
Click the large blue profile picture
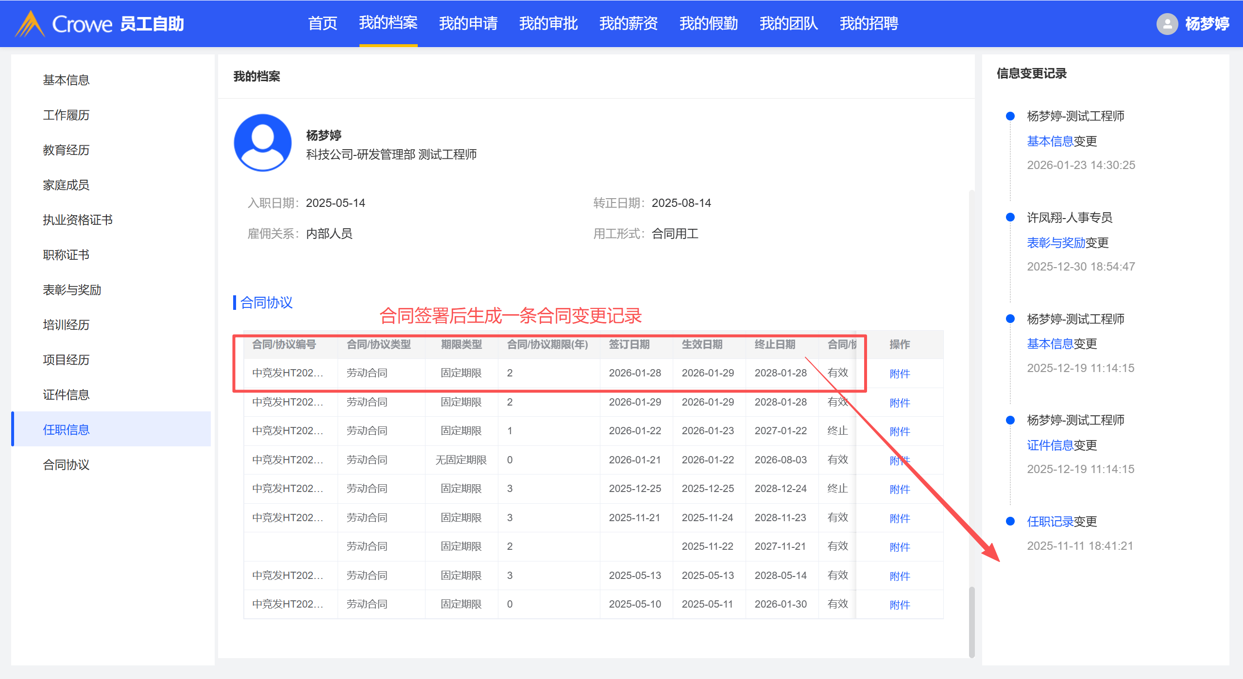(262, 142)
